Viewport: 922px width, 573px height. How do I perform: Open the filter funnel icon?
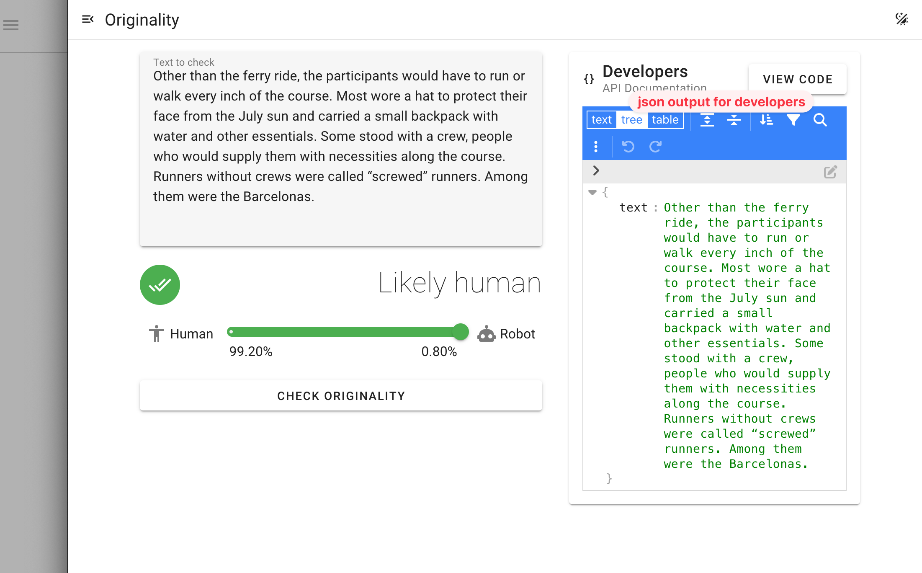coord(793,120)
